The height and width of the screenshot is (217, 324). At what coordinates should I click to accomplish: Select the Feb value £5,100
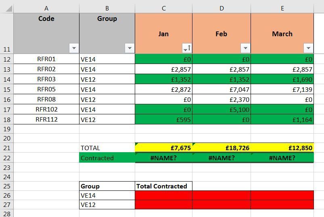pos(221,109)
